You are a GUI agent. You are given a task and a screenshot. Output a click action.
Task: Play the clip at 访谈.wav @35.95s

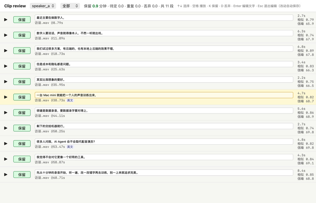[x=6, y=82]
